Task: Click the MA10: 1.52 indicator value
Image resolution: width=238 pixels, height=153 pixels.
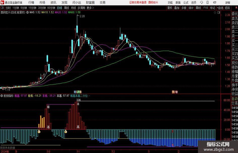Action: [48, 12]
